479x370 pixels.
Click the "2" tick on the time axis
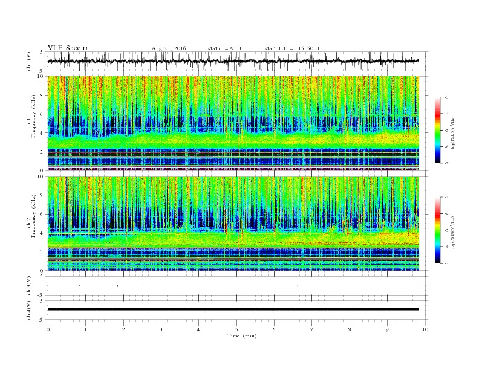pos(123,329)
